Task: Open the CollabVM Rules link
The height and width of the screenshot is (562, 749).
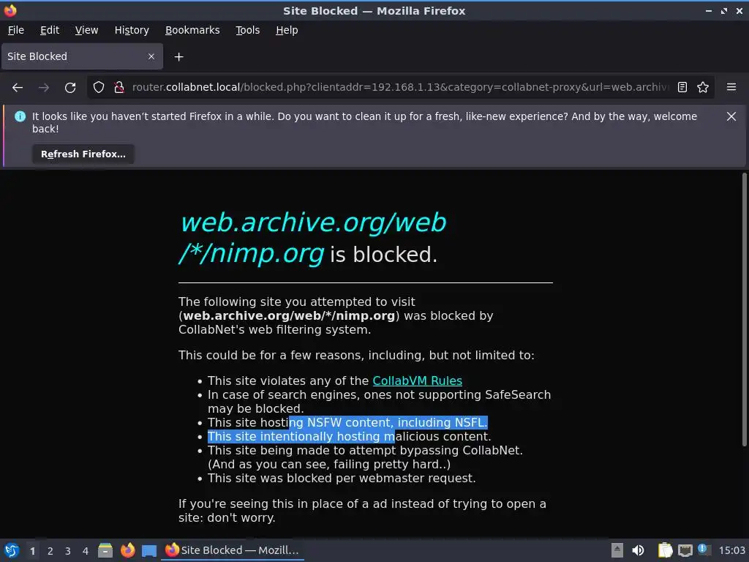Action: 417,381
